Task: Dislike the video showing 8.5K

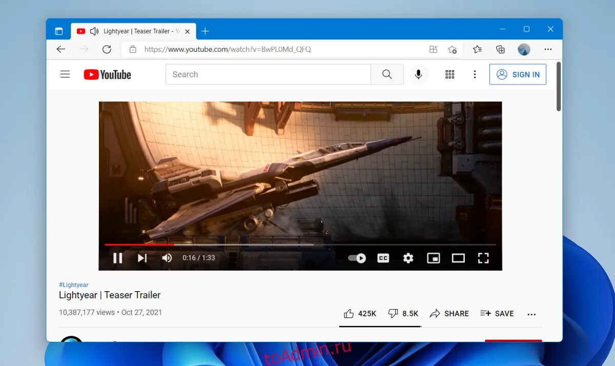Action: [403, 313]
